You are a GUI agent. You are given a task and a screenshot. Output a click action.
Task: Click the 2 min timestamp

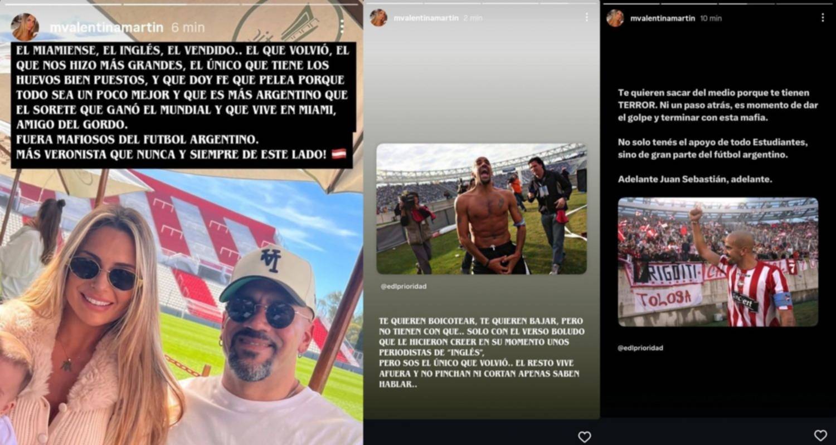tap(473, 18)
